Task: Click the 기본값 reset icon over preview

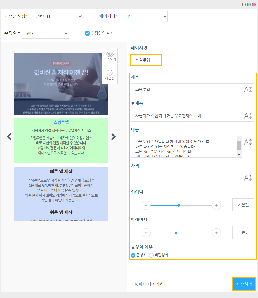Action: [110, 75]
